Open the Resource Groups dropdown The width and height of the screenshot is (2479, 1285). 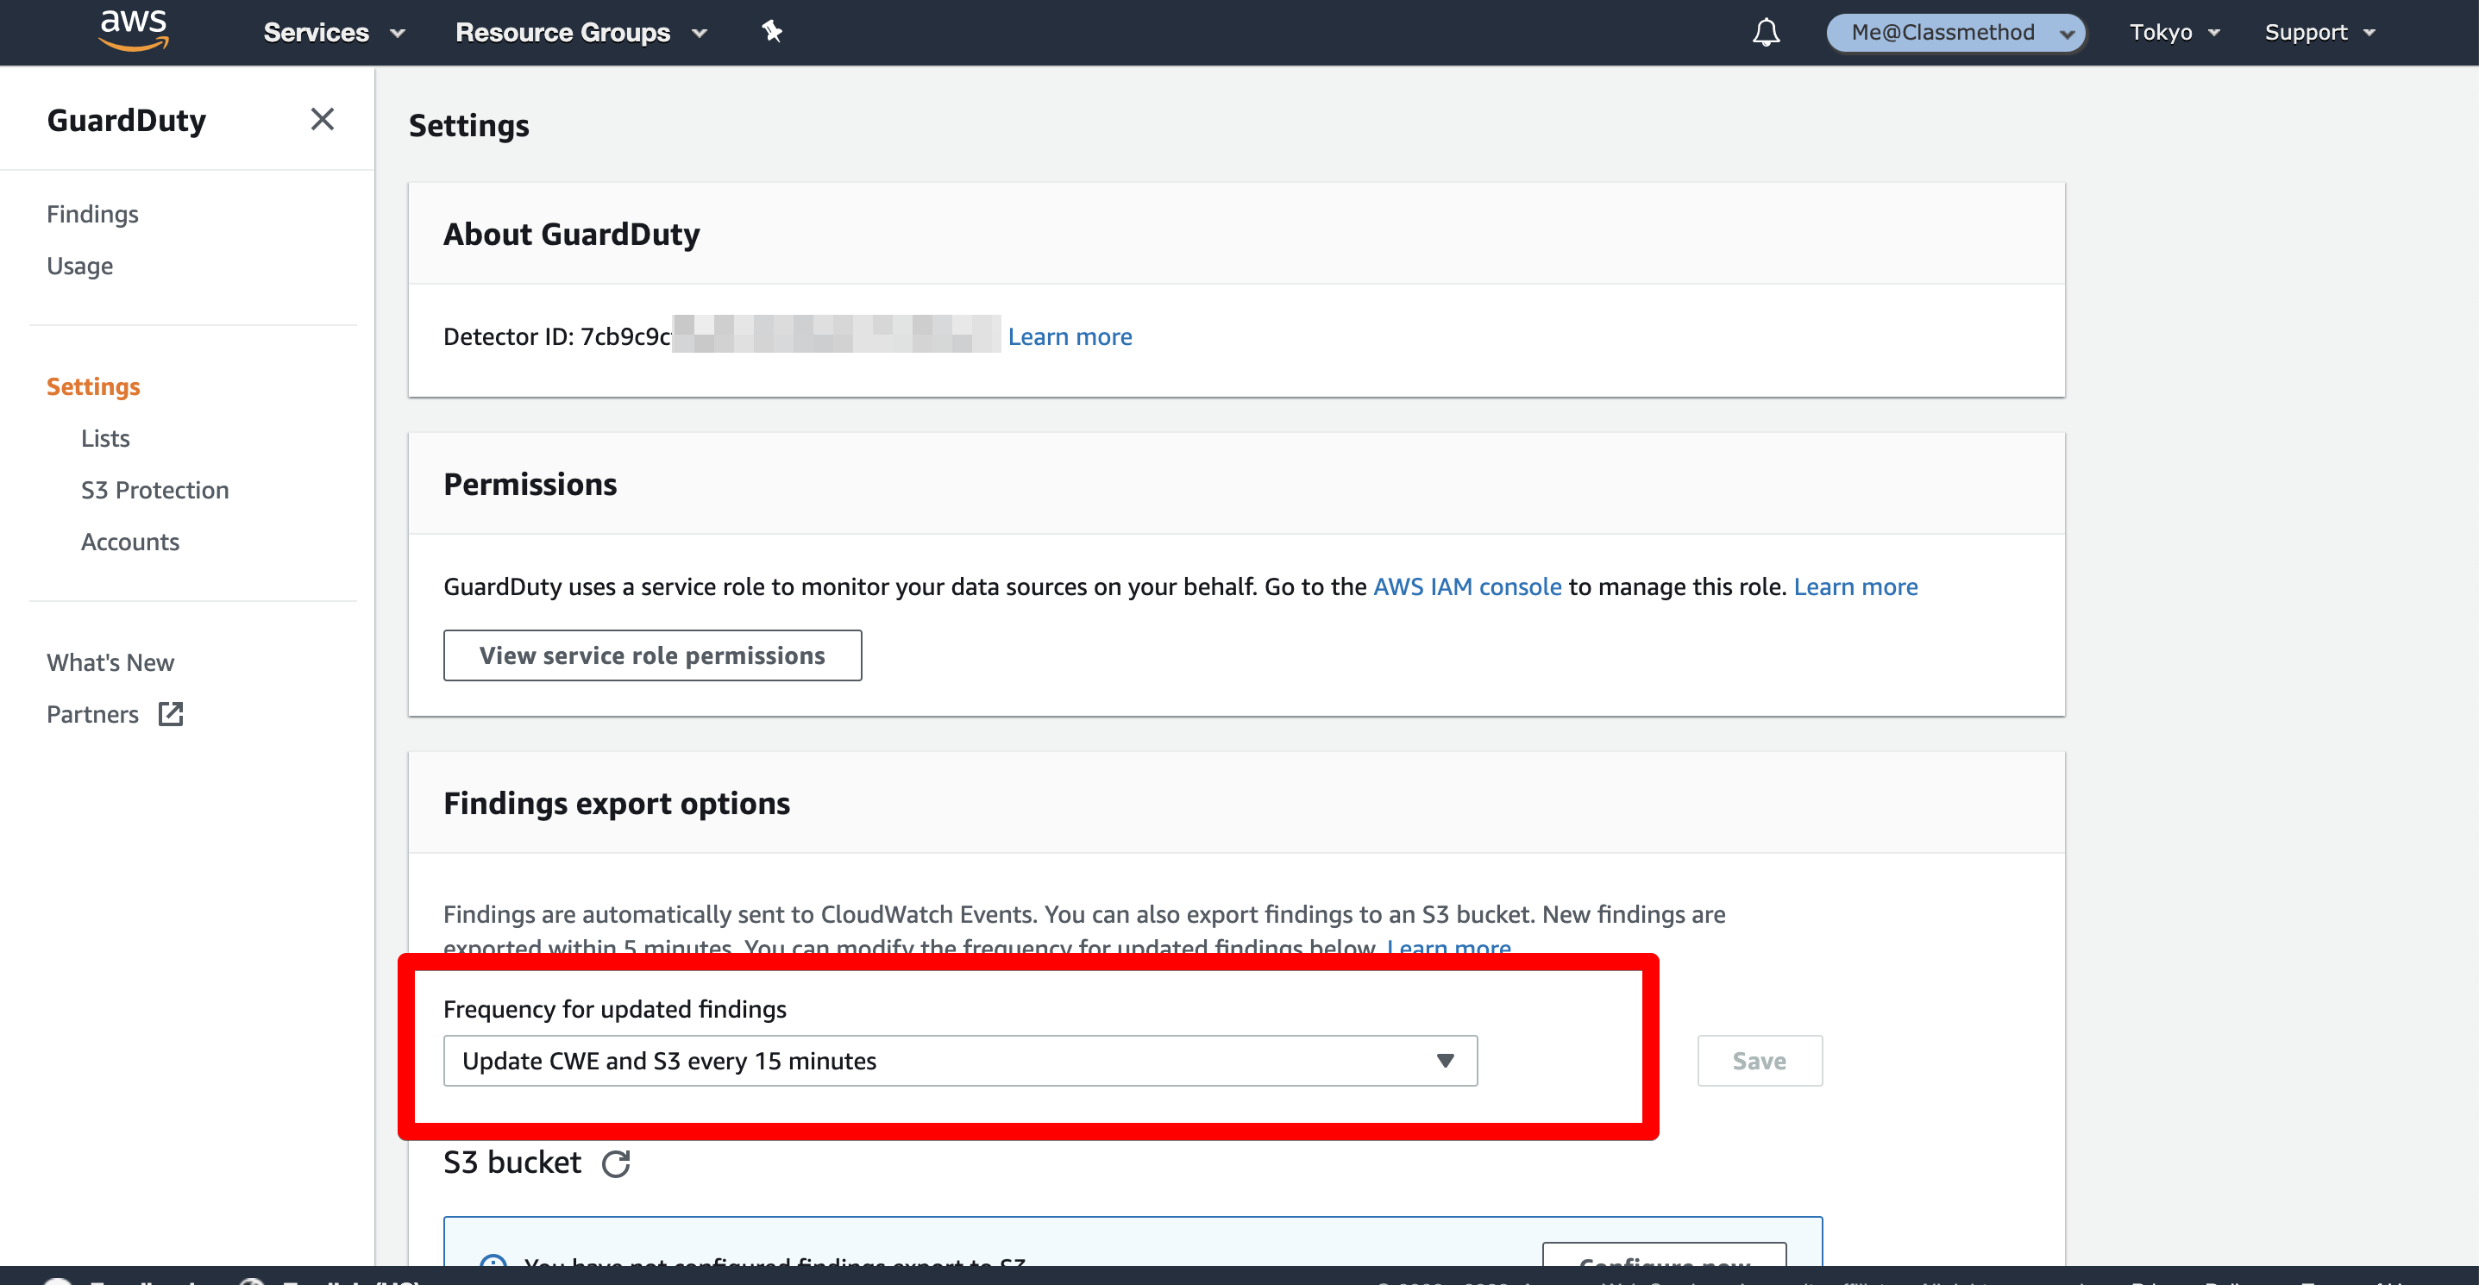point(581,33)
